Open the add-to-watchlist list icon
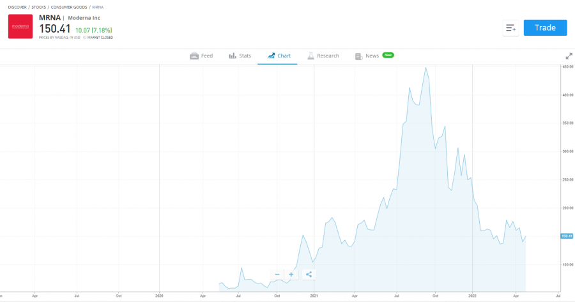 pyautogui.click(x=510, y=28)
